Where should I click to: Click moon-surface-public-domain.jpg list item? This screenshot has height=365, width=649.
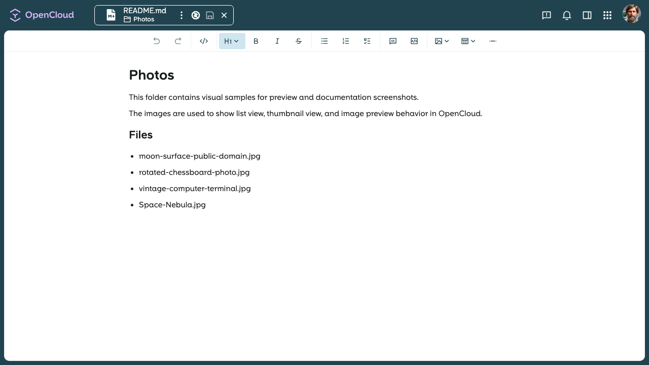pyautogui.click(x=200, y=156)
